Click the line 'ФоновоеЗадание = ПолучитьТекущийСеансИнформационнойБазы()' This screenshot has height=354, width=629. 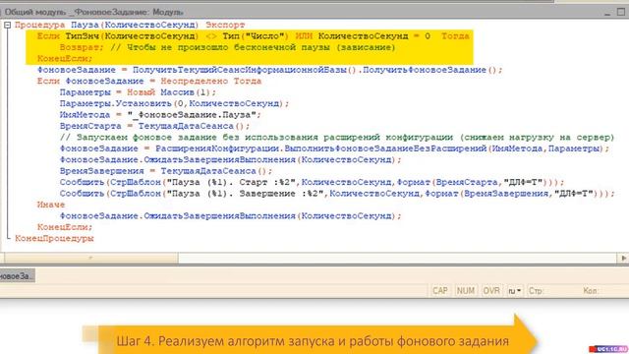point(269,70)
